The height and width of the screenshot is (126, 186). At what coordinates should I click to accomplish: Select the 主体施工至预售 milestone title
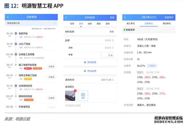point(26,54)
